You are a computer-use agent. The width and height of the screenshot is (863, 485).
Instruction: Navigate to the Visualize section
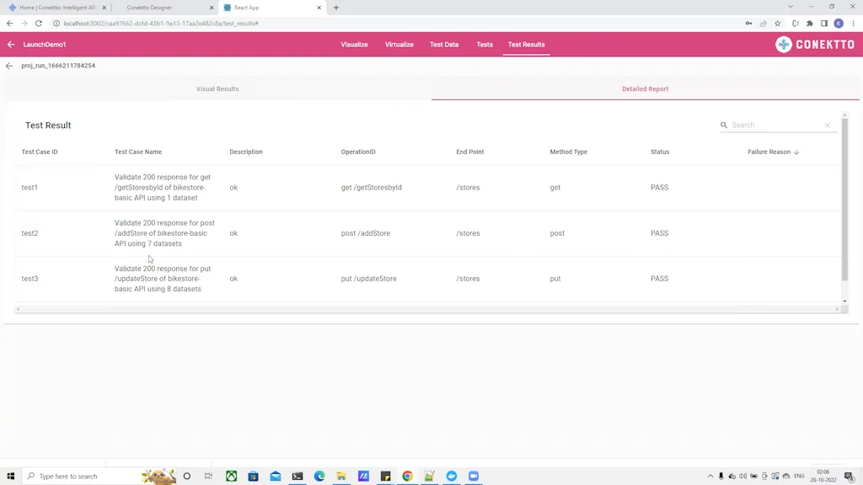[354, 45]
